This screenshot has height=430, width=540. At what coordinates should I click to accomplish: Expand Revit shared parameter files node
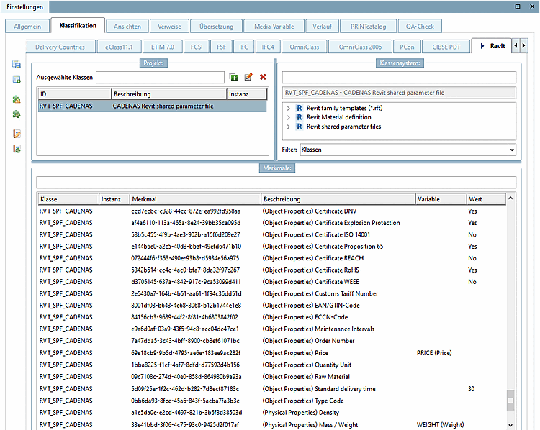[289, 127]
